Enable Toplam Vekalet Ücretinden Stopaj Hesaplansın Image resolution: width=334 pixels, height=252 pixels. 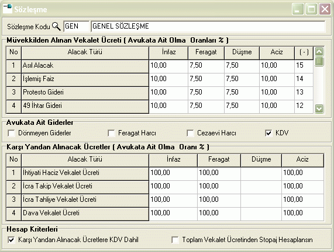pyautogui.click(x=175, y=240)
